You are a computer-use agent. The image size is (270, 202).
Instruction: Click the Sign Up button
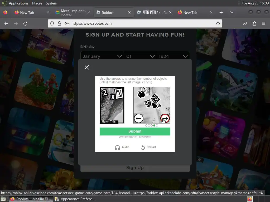pos(135,168)
